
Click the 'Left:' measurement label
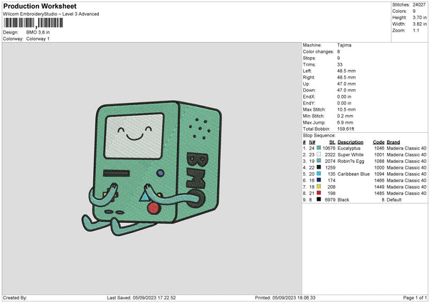coord(307,71)
